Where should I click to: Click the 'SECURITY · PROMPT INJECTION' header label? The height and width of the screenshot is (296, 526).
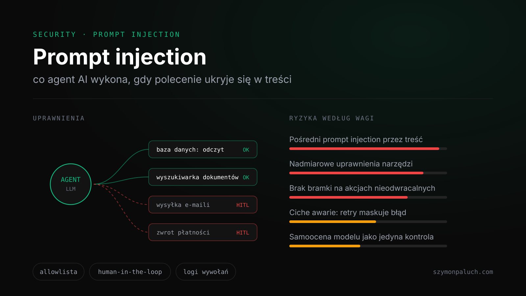coord(107,35)
